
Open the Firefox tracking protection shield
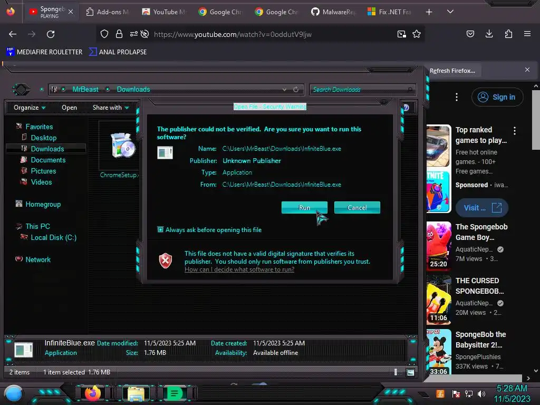click(104, 34)
